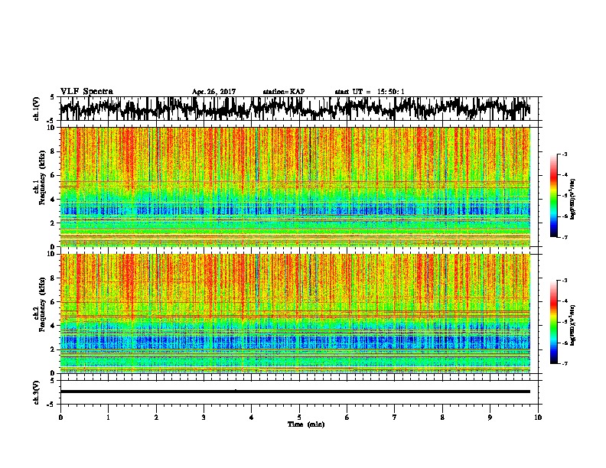The width and height of the screenshot is (606, 468).
Task: Click the "-3" label on ch.1 colorbar
Action: tap(565, 154)
